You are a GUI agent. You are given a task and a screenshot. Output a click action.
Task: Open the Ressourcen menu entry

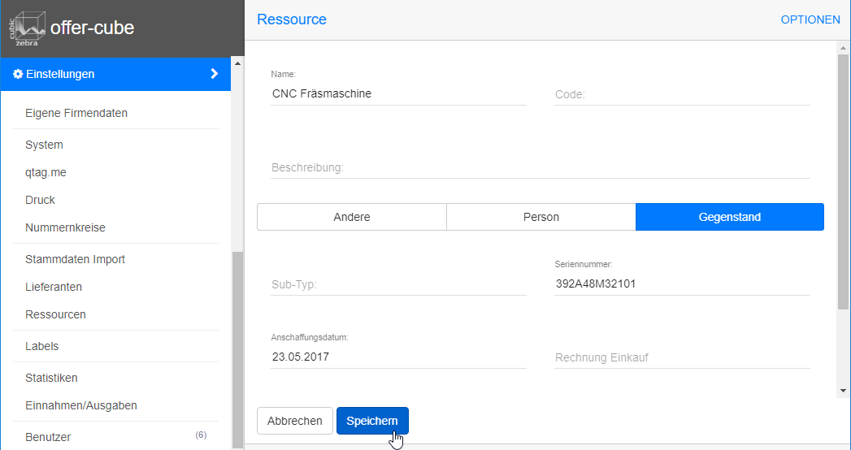[x=55, y=314]
